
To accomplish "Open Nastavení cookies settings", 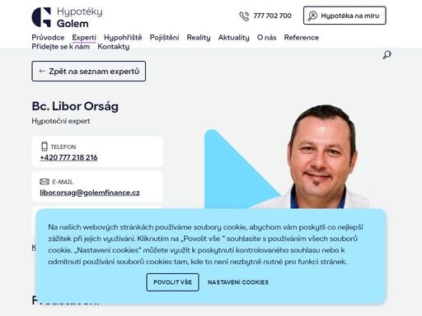I will click(x=238, y=282).
